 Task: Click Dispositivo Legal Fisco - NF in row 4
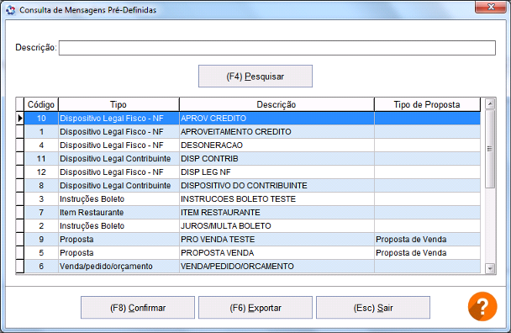119,145
